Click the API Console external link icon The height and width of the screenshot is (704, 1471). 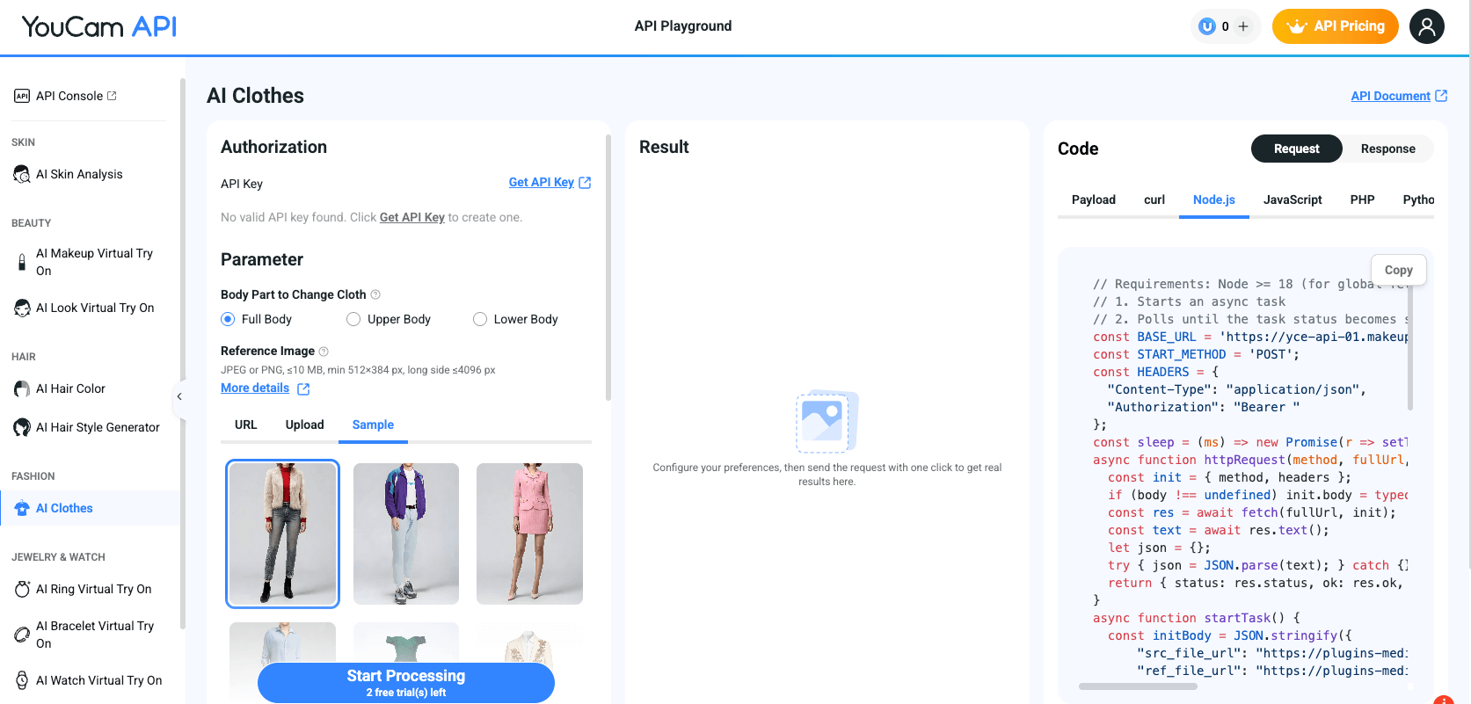pos(112,96)
